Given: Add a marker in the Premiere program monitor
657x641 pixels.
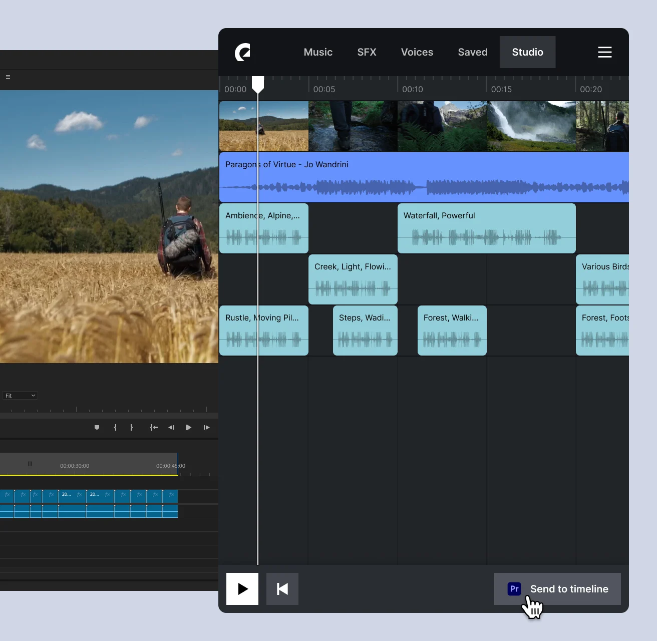Looking at the screenshot, I should [x=97, y=427].
